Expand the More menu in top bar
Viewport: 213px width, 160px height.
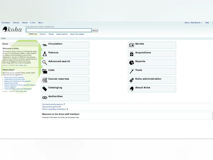[41, 23]
